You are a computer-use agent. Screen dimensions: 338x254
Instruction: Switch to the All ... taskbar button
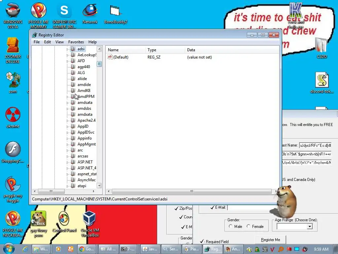[108, 249]
